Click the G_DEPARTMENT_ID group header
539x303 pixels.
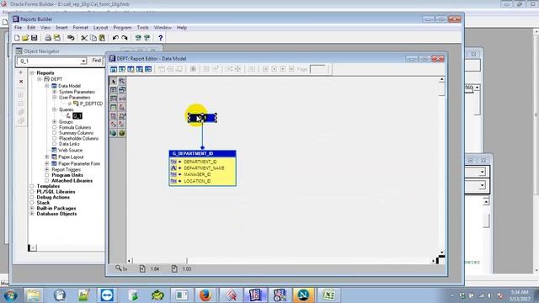tap(202, 153)
